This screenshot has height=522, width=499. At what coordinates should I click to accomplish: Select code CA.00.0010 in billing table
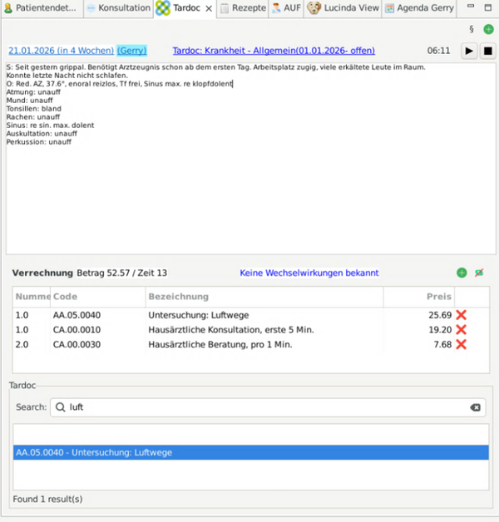click(x=77, y=330)
